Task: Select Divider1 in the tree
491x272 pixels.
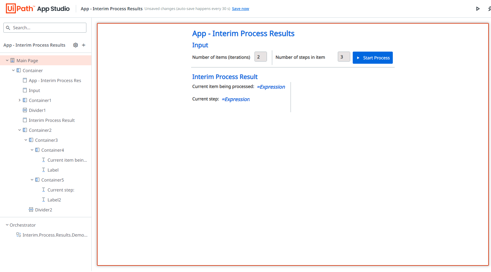Action: click(37, 110)
